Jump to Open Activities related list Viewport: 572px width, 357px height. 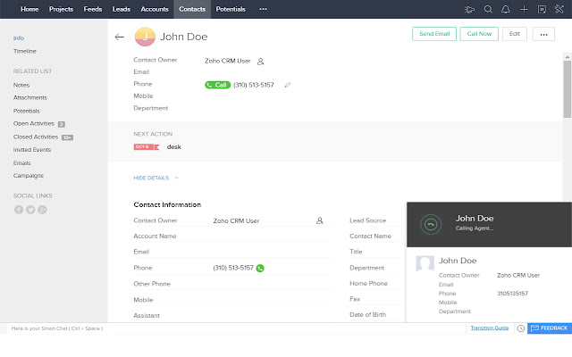(x=34, y=123)
